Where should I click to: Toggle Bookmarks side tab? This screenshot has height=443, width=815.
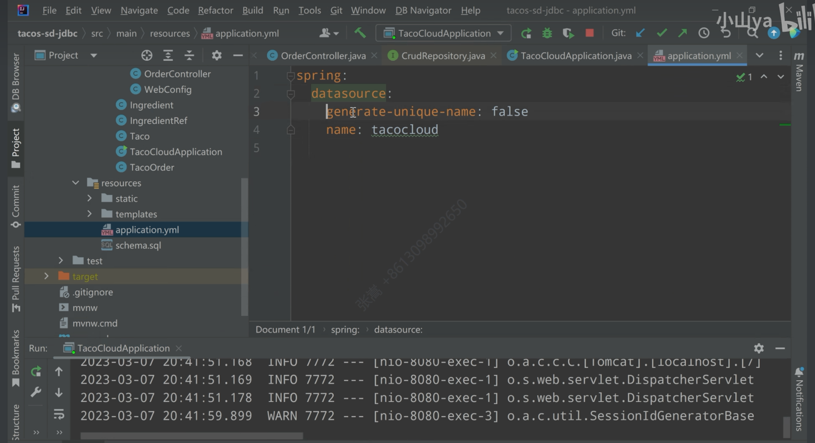(x=16, y=359)
